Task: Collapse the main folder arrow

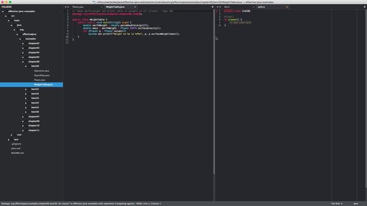Action: pyautogui.click(x=9, y=21)
